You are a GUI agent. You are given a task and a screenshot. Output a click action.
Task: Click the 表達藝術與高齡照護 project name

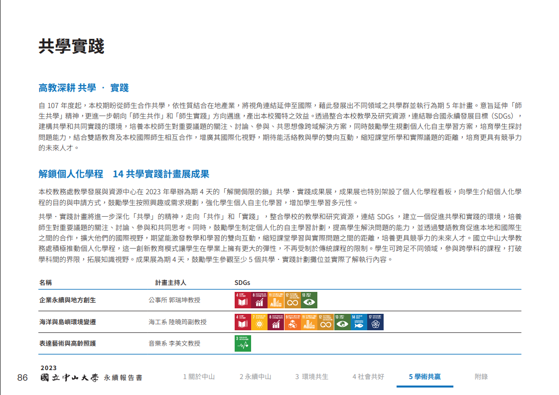[67, 344]
